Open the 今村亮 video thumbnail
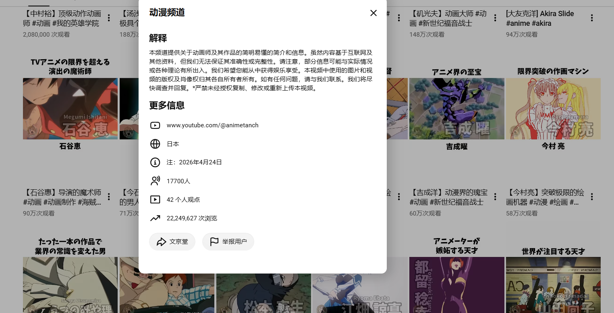The width and height of the screenshot is (614, 313). tap(553, 105)
